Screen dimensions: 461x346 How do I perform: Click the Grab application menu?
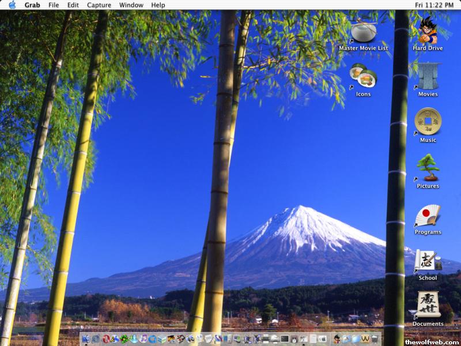tap(32, 5)
